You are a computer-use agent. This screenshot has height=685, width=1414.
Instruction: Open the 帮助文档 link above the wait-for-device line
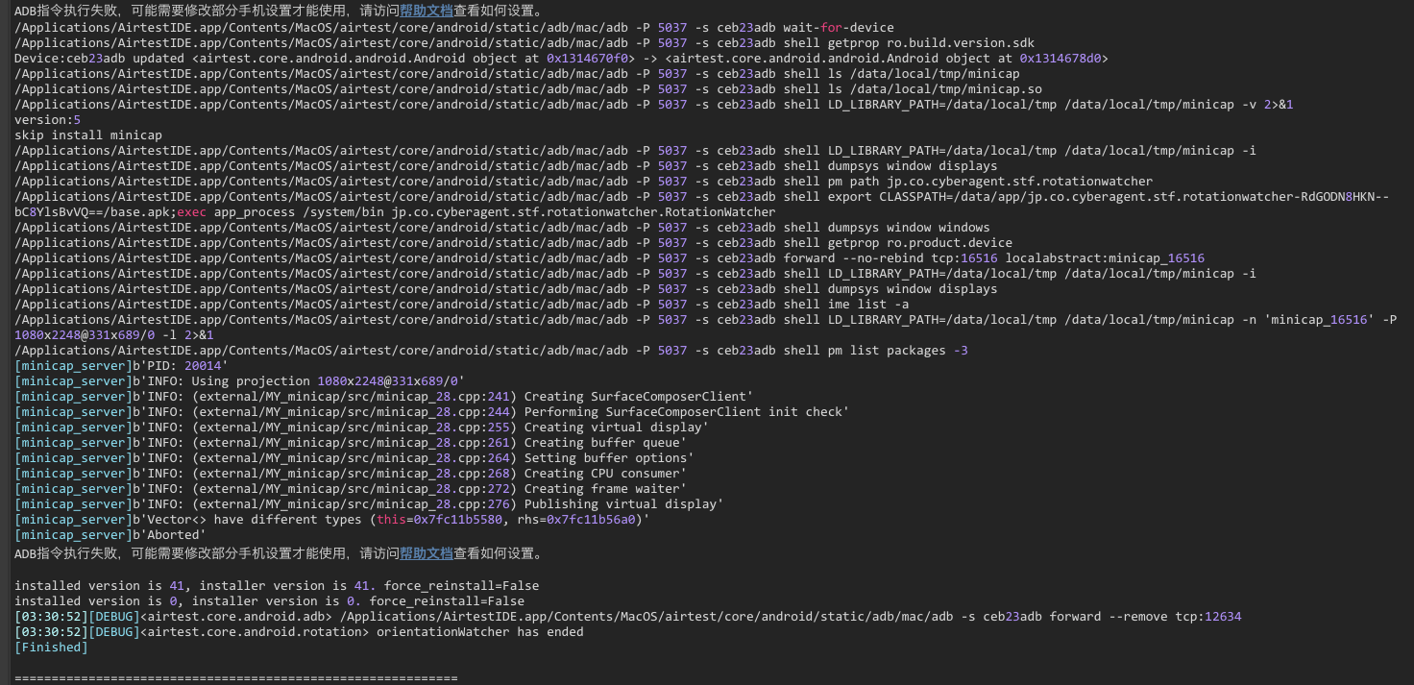(x=426, y=12)
